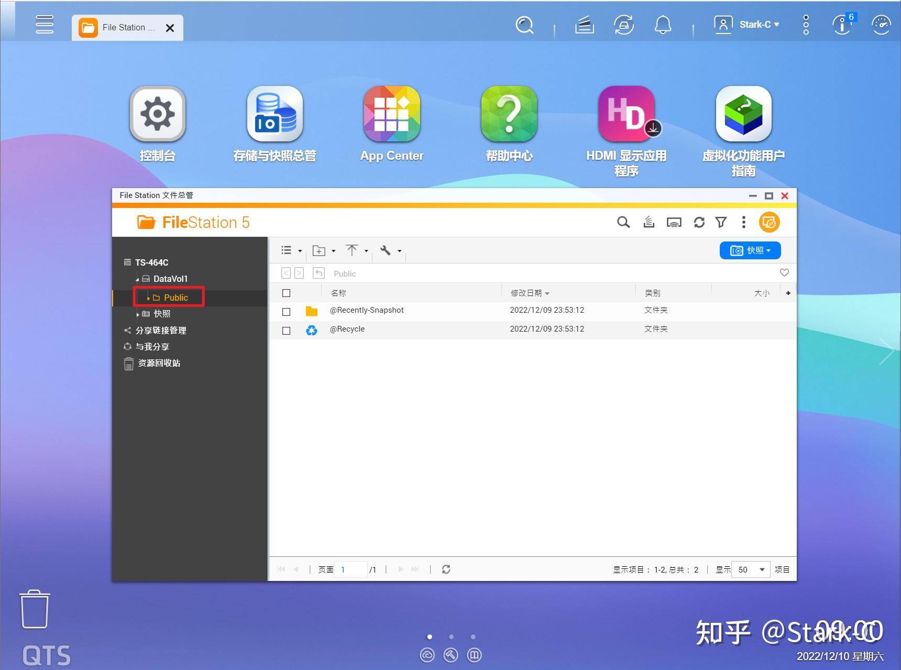901x670 pixels.
Task: Check the @Recycle folder row checkbox
Action: coord(286,331)
